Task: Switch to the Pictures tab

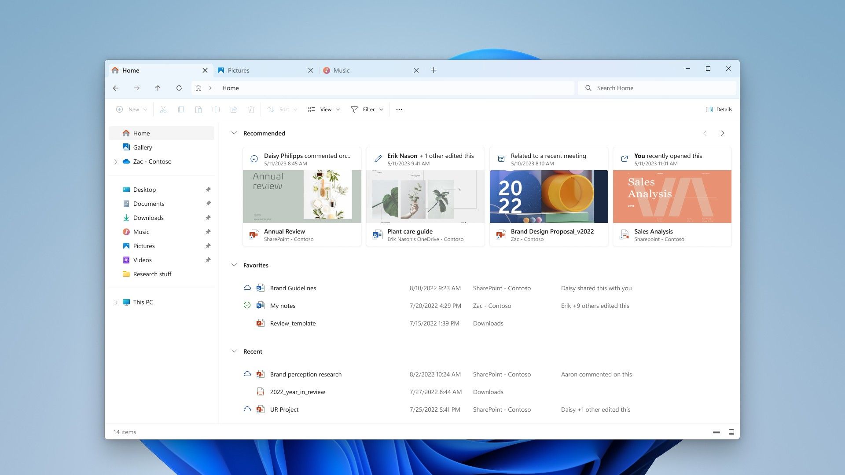Action: point(239,70)
